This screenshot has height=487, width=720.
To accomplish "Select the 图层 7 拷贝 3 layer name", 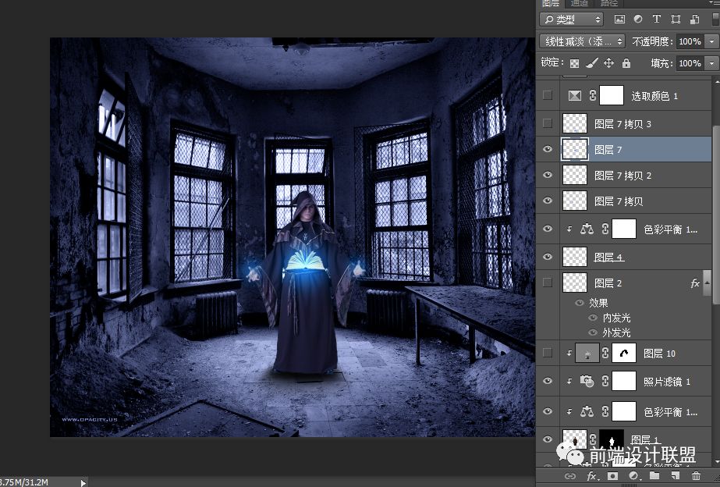I will point(622,123).
